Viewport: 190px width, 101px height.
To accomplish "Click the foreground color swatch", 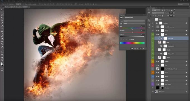I will [x=1, y=64].
